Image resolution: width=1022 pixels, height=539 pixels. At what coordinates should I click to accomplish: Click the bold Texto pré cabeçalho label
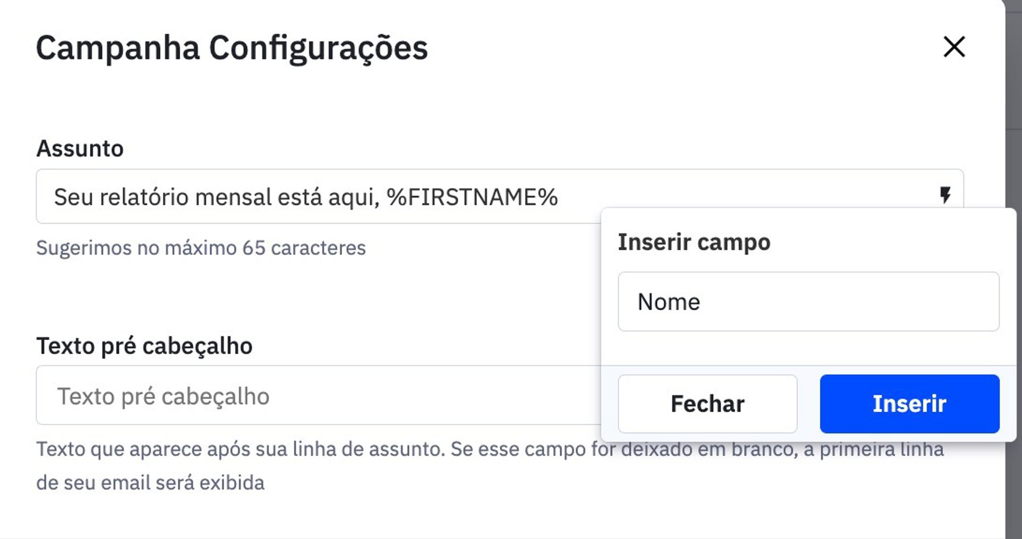(144, 346)
